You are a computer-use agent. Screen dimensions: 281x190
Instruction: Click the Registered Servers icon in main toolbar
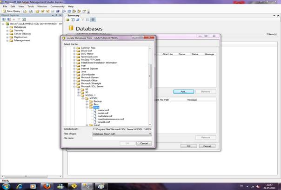coord(64,11)
